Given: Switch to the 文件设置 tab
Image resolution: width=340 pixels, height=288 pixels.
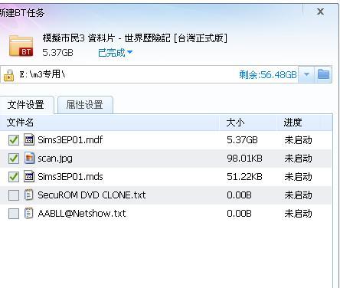Looking at the screenshot, I should [26, 105].
